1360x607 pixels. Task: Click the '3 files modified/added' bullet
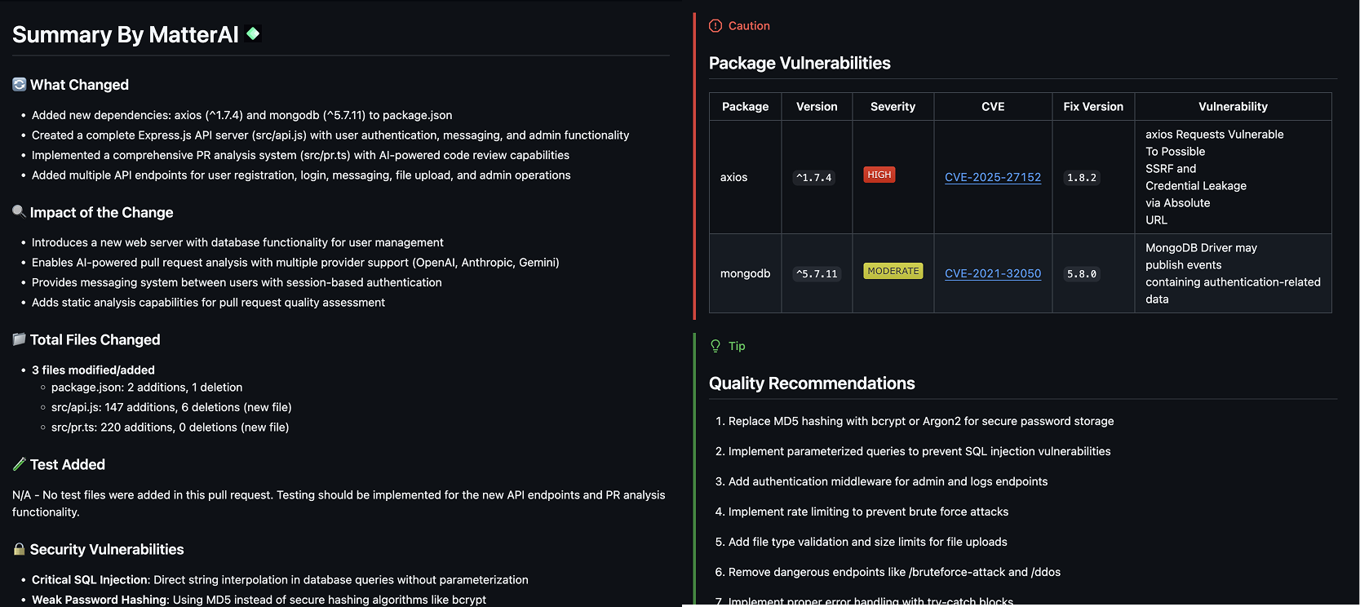tap(93, 370)
